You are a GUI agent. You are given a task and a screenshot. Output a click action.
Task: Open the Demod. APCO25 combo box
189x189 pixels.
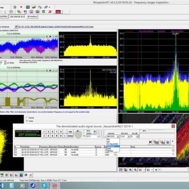(113, 136)
